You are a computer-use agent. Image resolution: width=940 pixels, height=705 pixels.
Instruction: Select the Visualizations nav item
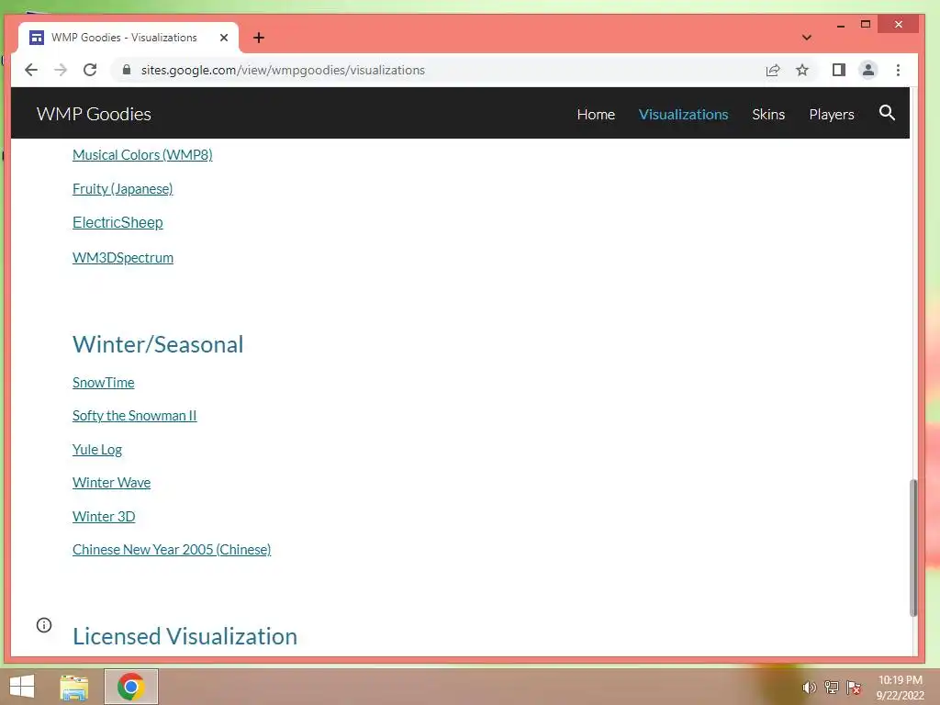coord(683,114)
